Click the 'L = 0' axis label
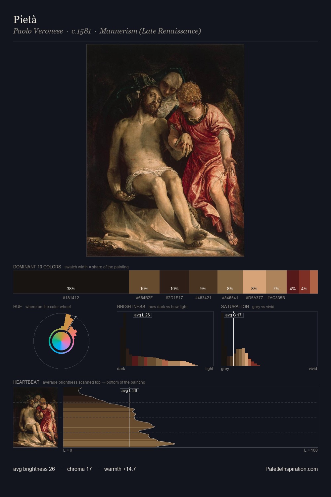 click(68, 450)
